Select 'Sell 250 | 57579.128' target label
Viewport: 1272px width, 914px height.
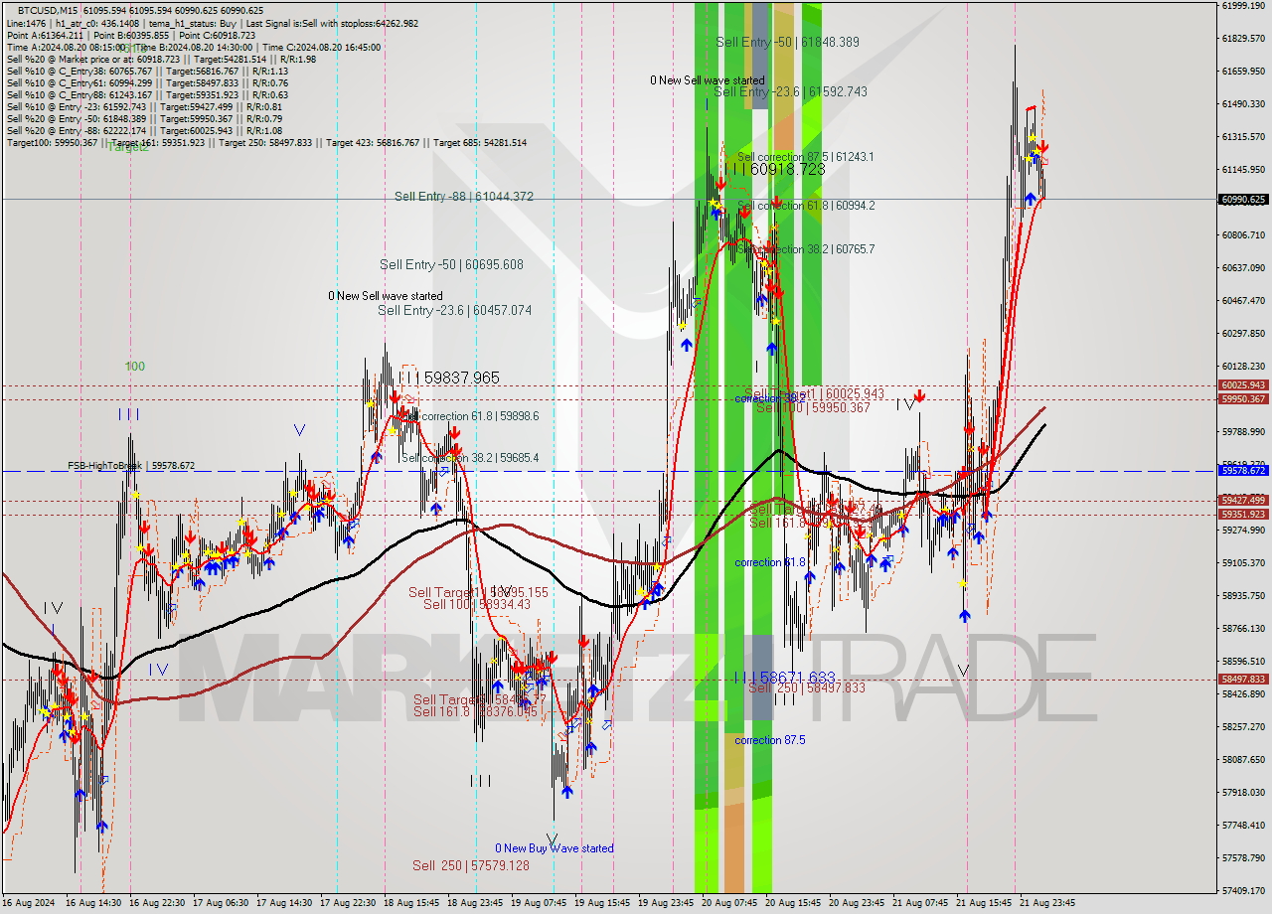(x=471, y=866)
